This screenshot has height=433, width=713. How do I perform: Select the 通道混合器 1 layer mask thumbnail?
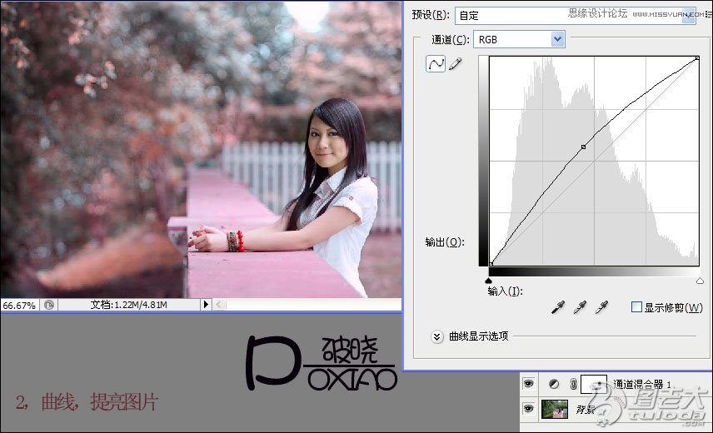tap(593, 384)
